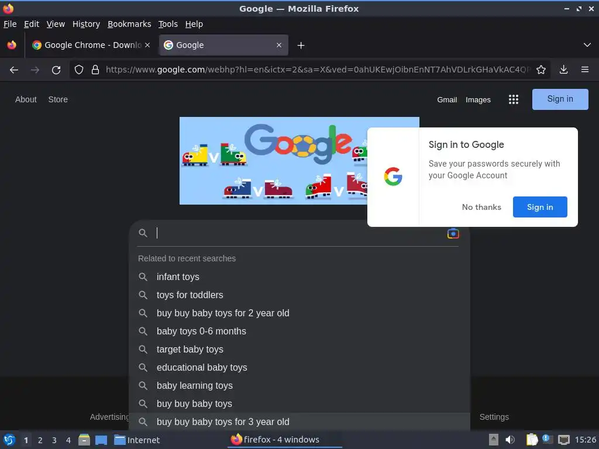Switch to the Google Chrome download tab
The image size is (599, 449).
[92, 45]
